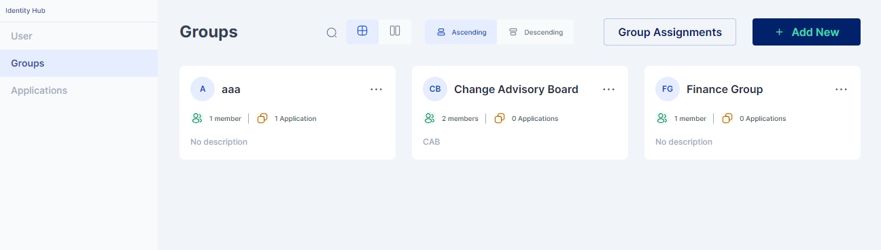Open the Change Advisory Board card title
The image size is (881, 250).
click(516, 89)
